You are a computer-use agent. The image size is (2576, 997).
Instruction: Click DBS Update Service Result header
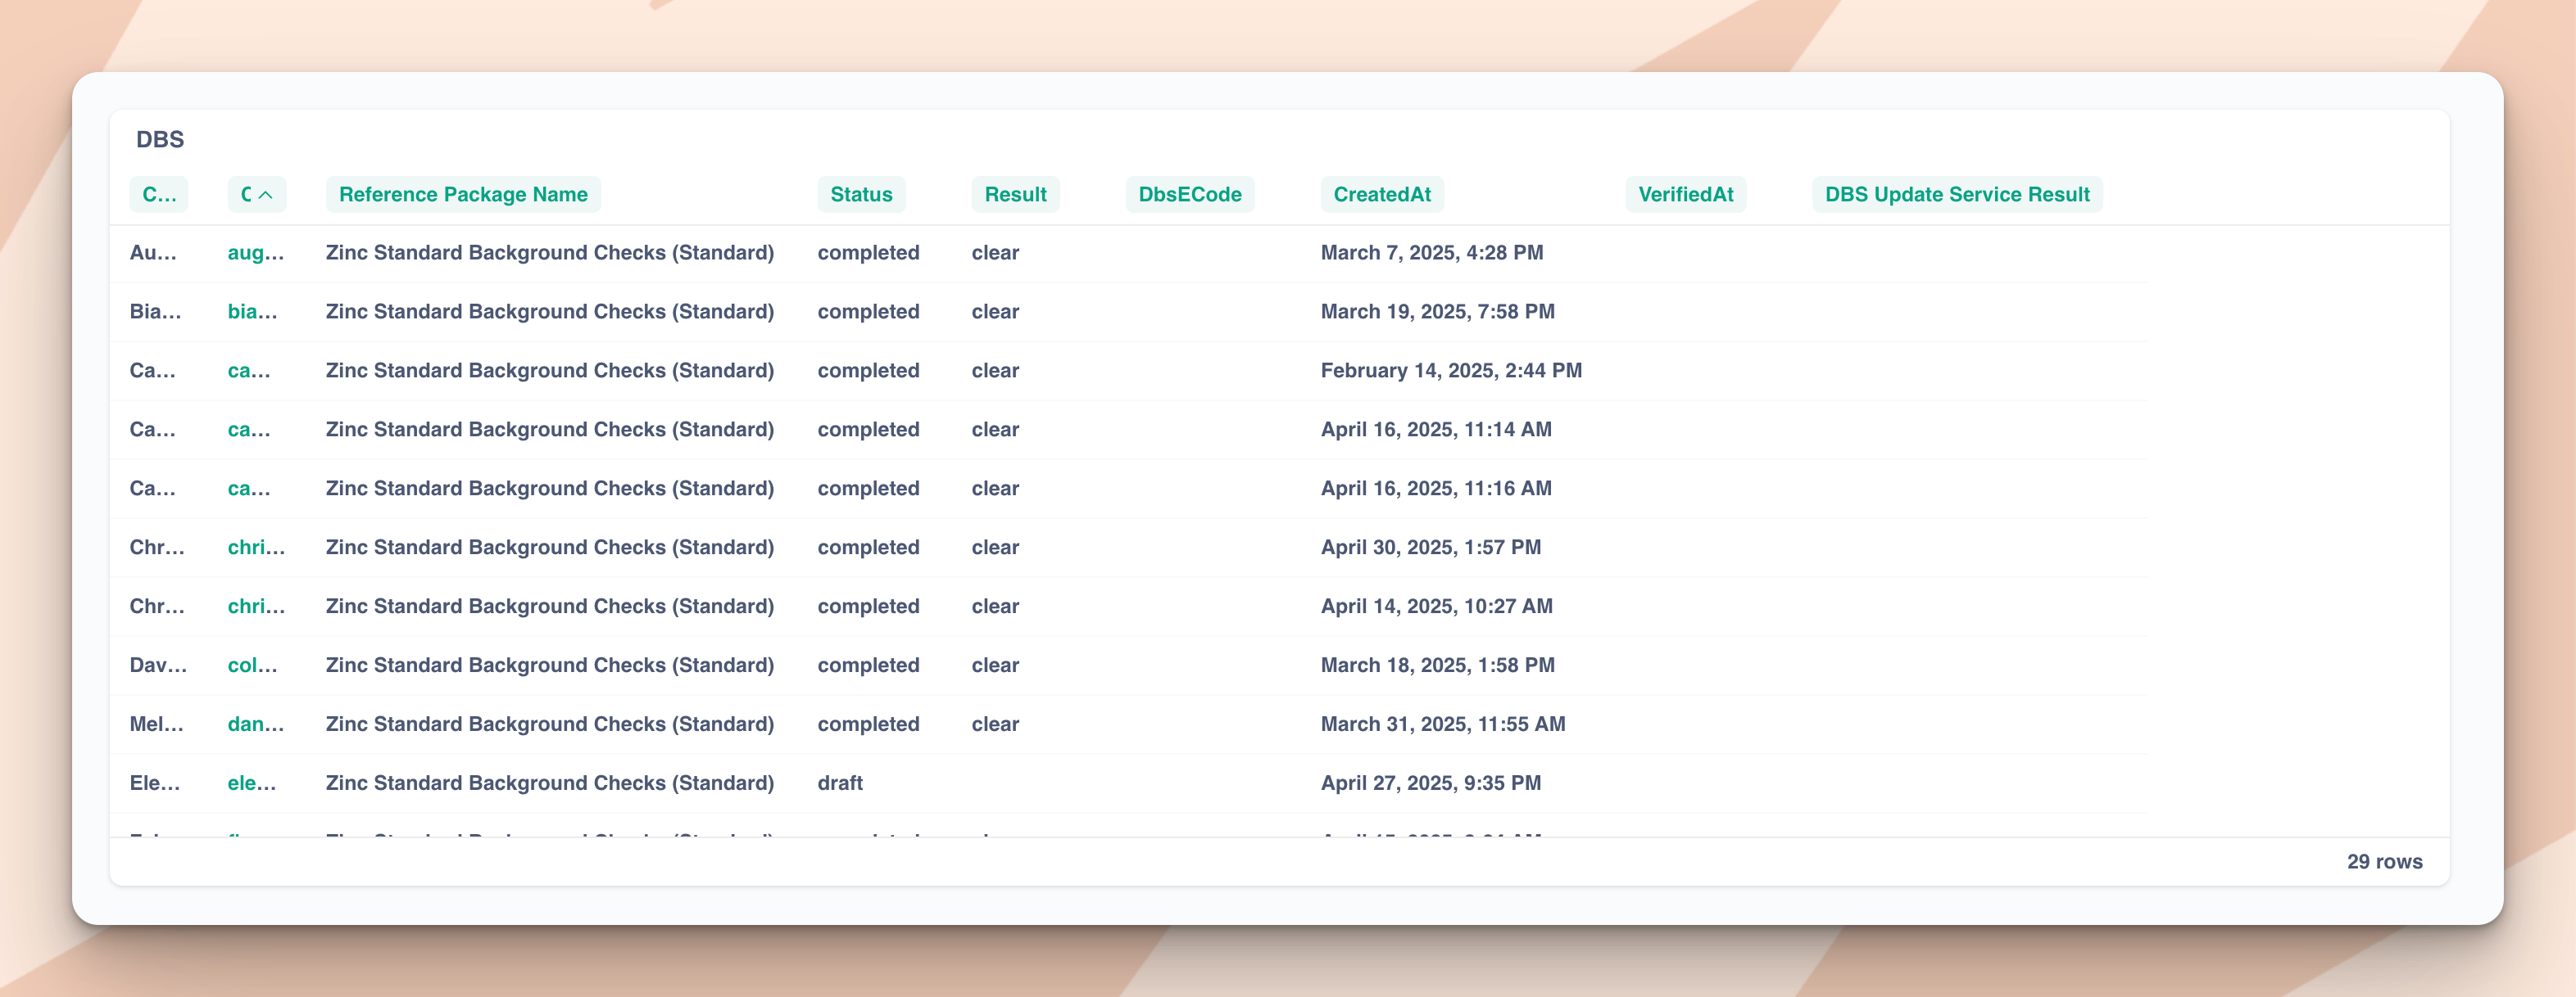click(x=1956, y=195)
